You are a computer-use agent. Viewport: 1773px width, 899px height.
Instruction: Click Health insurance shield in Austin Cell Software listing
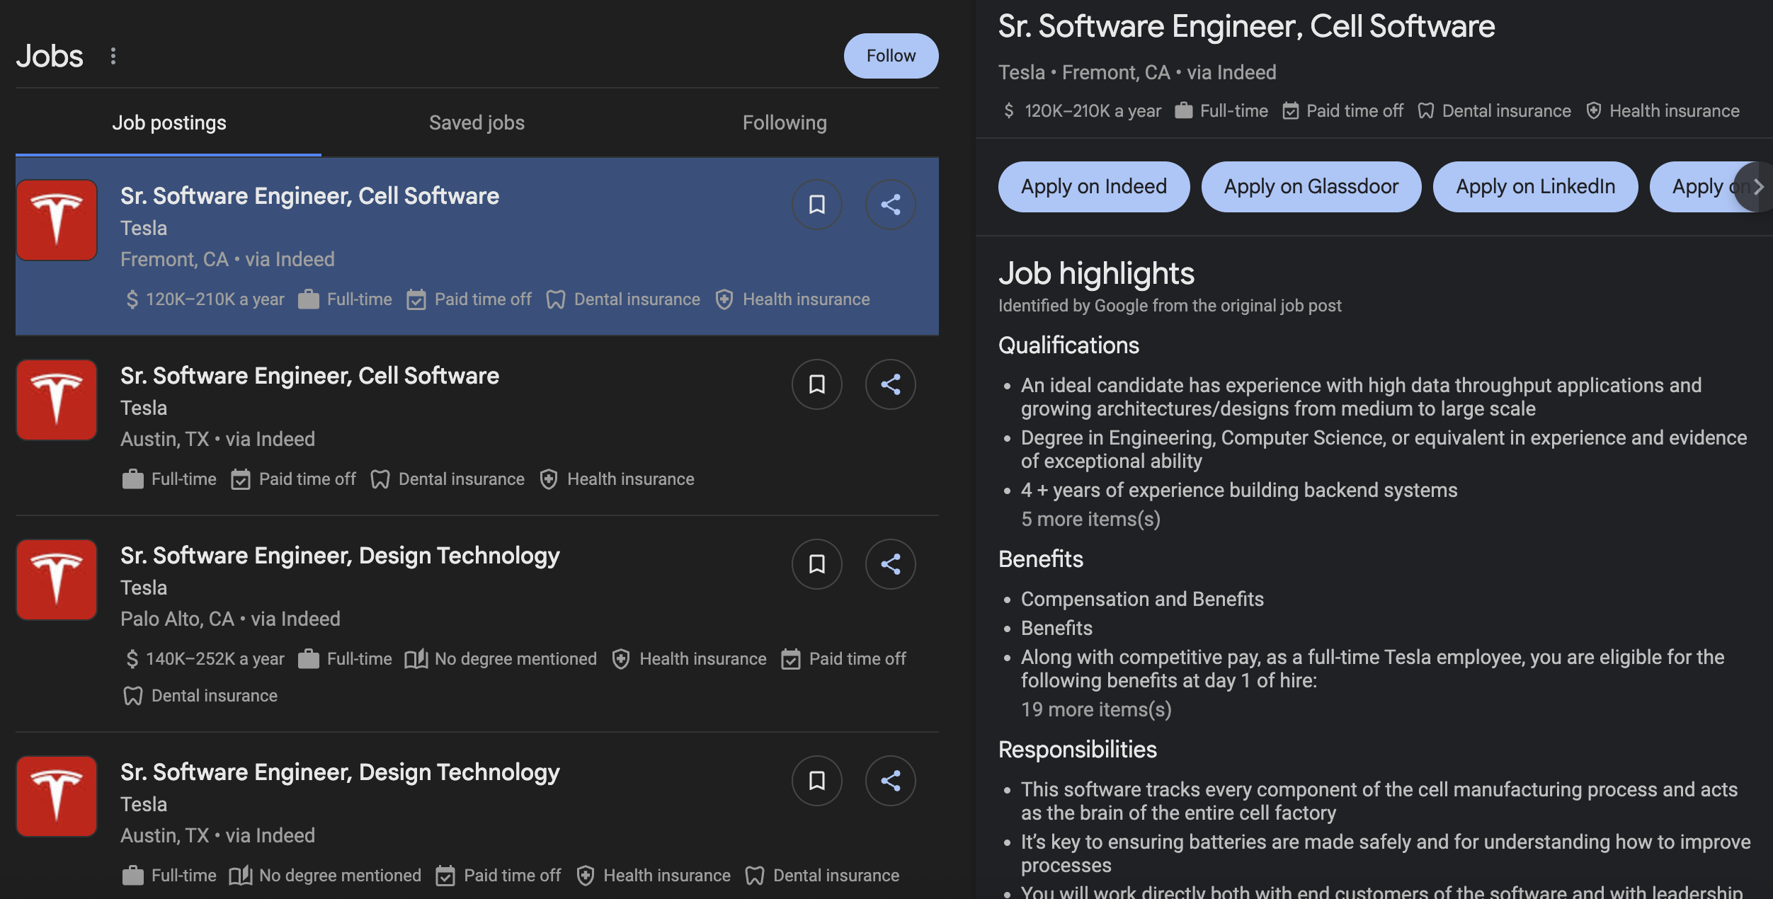point(549,479)
